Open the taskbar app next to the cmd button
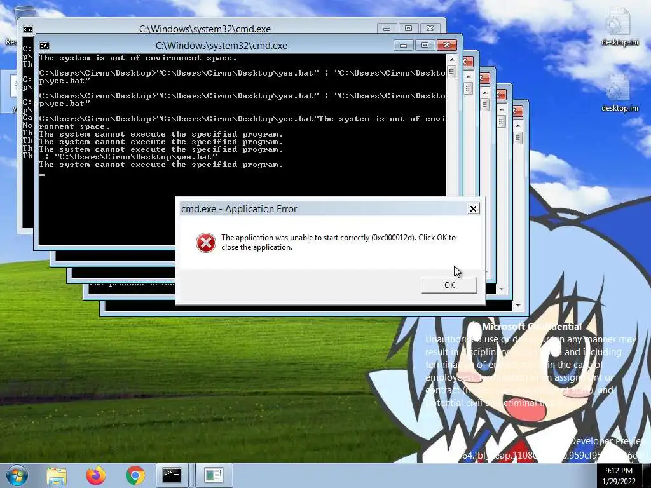This screenshot has width=651, height=488. click(x=214, y=475)
